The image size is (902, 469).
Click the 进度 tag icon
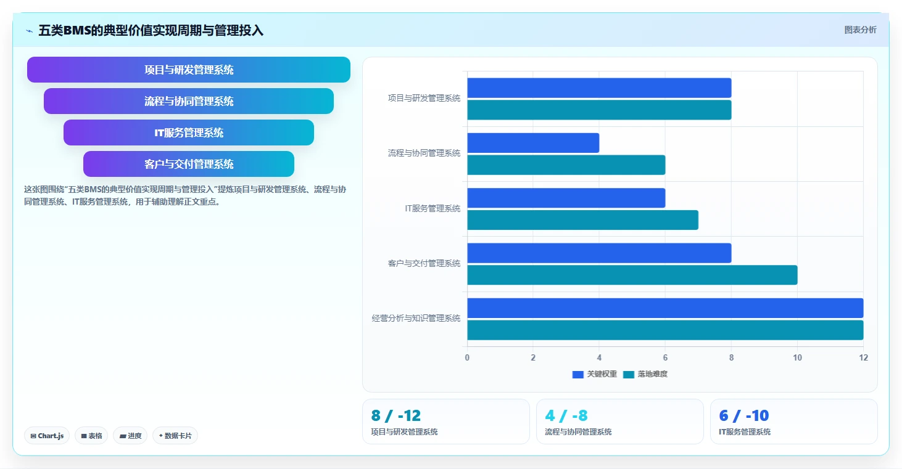click(x=123, y=436)
